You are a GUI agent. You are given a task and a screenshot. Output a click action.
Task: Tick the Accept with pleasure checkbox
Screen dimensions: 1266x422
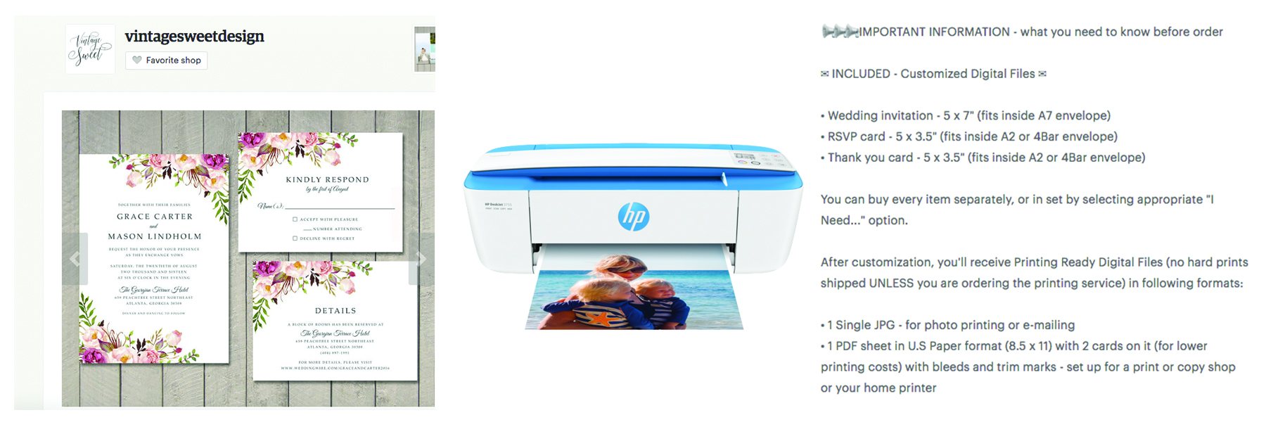point(295,219)
